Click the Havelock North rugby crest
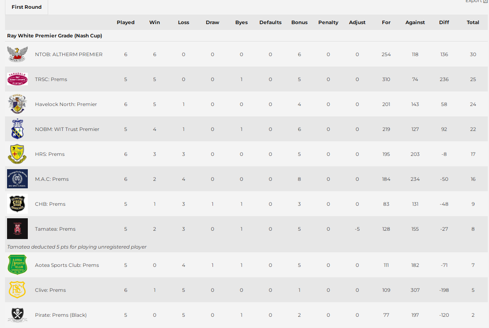 [x=17, y=104]
